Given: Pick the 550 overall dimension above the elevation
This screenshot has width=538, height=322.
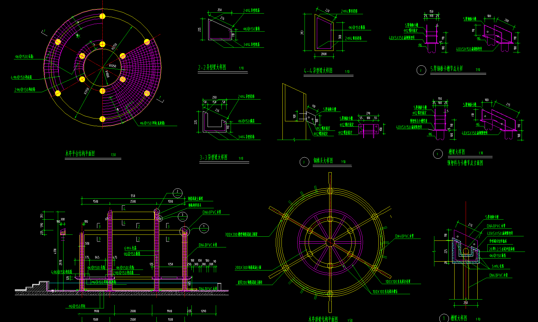Looking at the screenshot, I should coord(133,196).
